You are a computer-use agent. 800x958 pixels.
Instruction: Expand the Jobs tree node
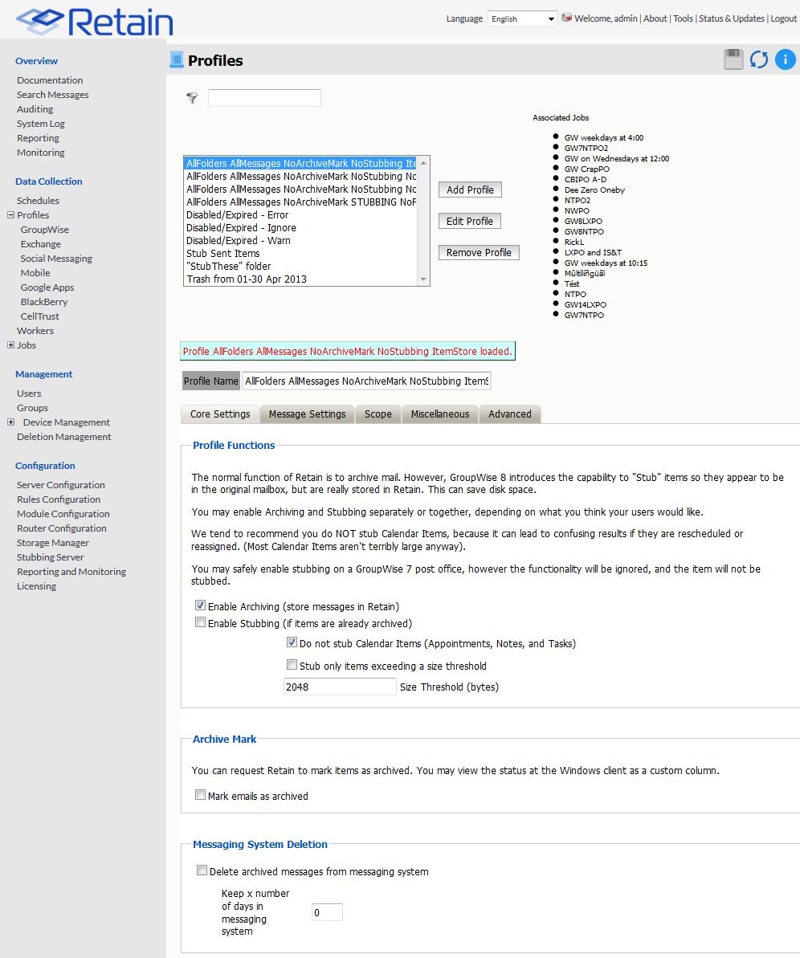(x=10, y=345)
